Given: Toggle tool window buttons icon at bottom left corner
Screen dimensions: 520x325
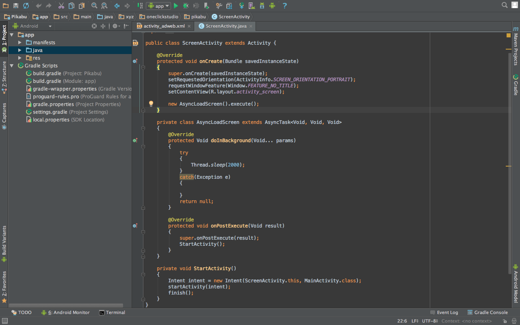Looking at the screenshot, I should click(x=4, y=321).
